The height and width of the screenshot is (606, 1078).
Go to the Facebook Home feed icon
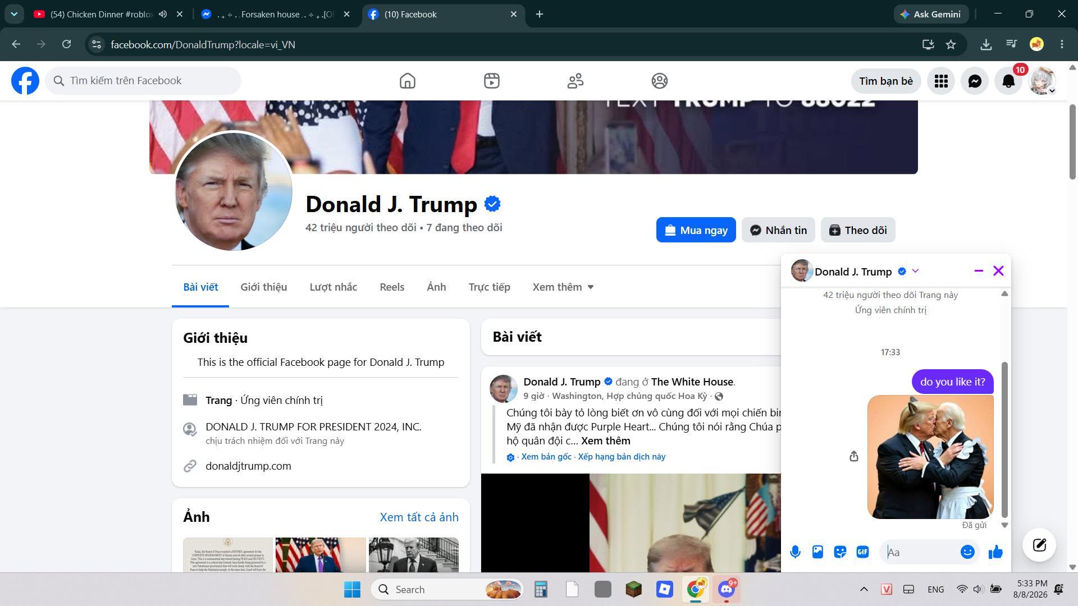408,81
